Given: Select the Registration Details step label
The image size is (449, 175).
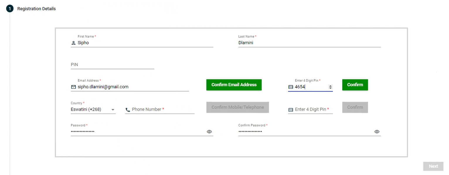Looking at the screenshot, I should (x=36, y=9).
